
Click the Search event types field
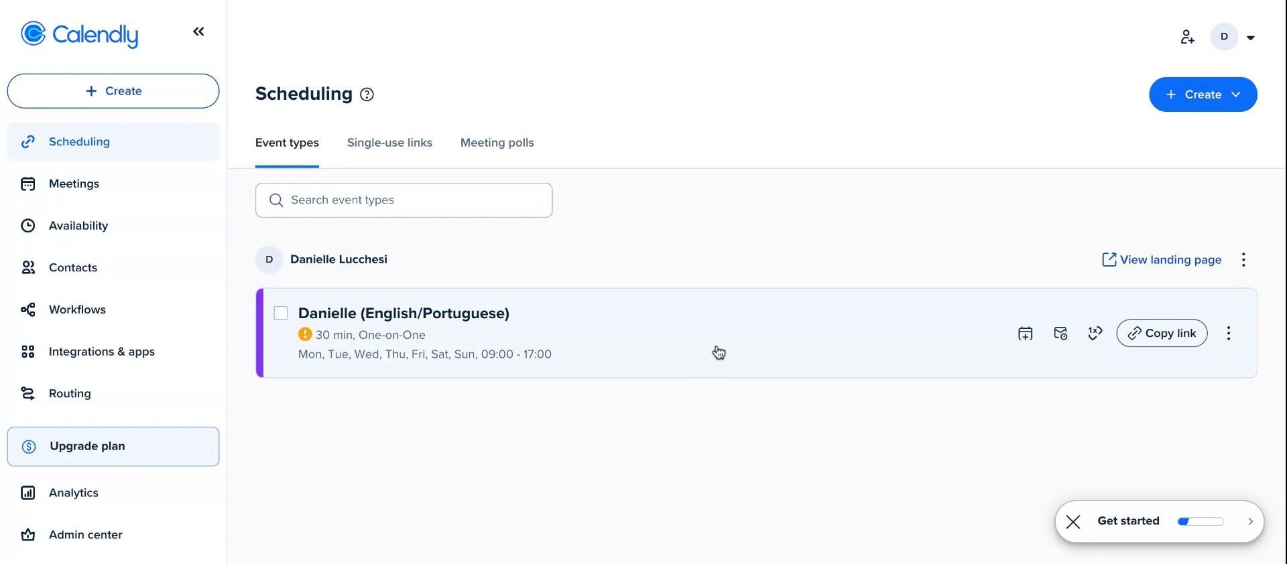point(404,200)
